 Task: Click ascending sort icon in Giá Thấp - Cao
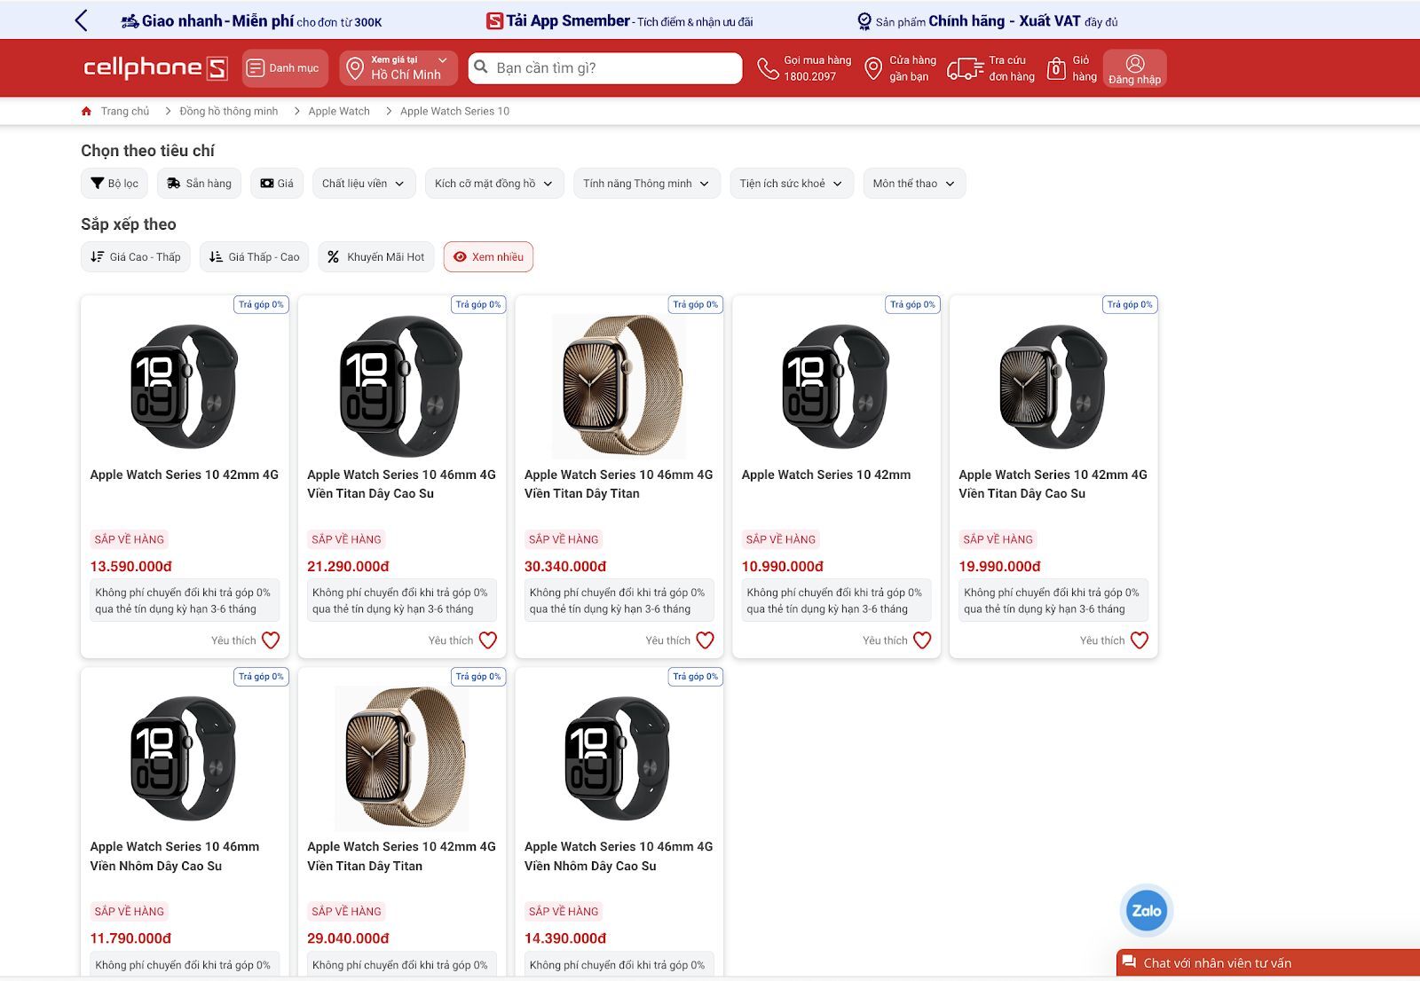[216, 257]
